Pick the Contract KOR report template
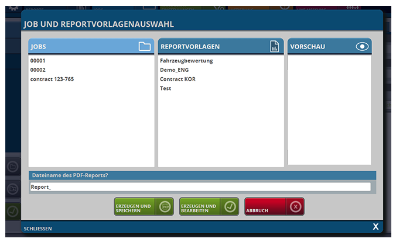The width and height of the screenshot is (396, 242). [x=177, y=79]
